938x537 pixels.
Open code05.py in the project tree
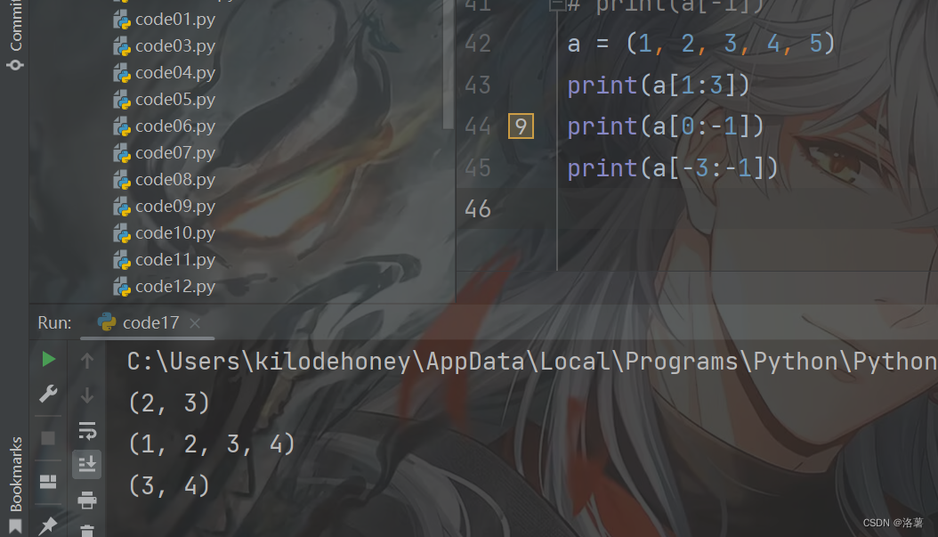tap(175, 100)
